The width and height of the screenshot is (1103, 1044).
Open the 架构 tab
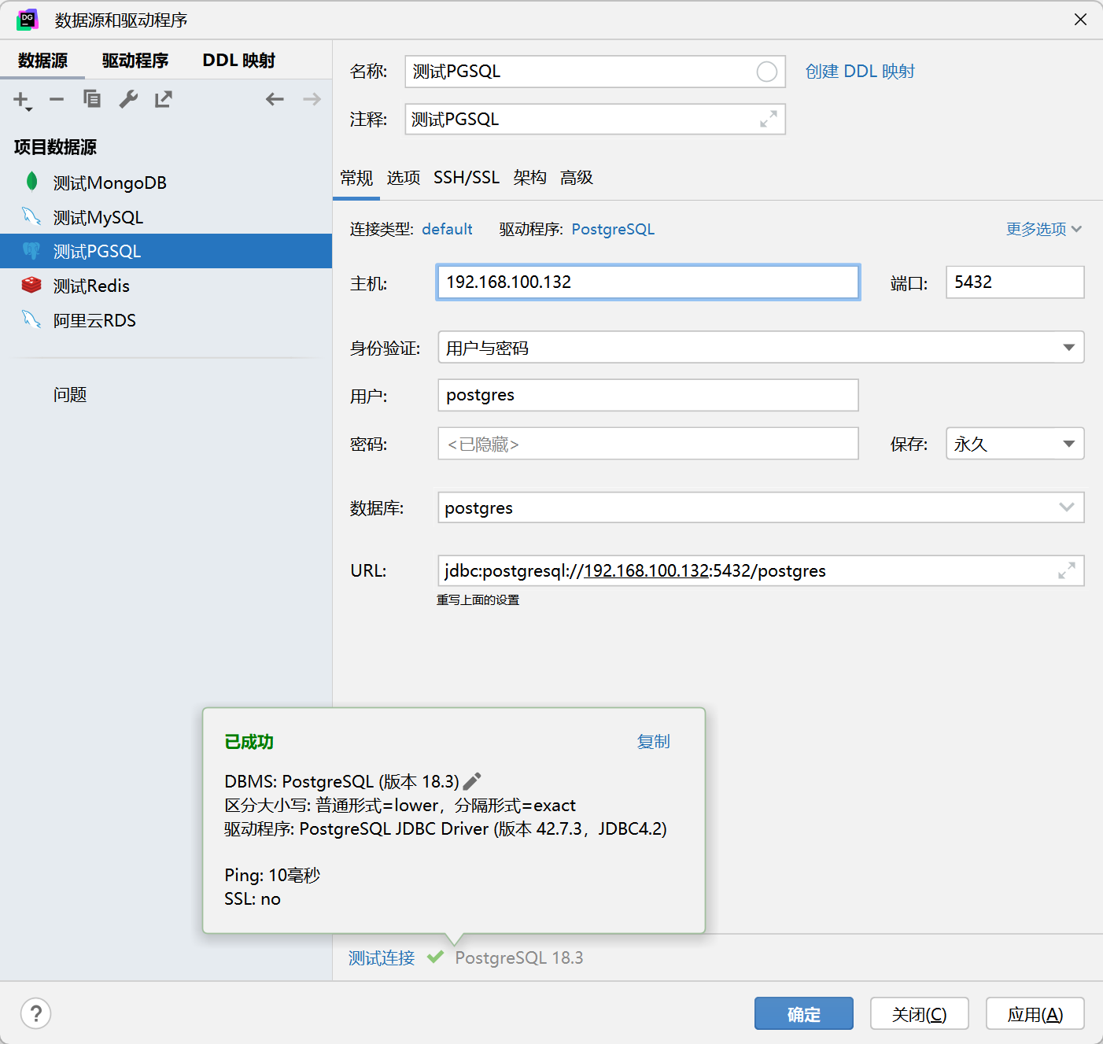click(x=529, y=178)
